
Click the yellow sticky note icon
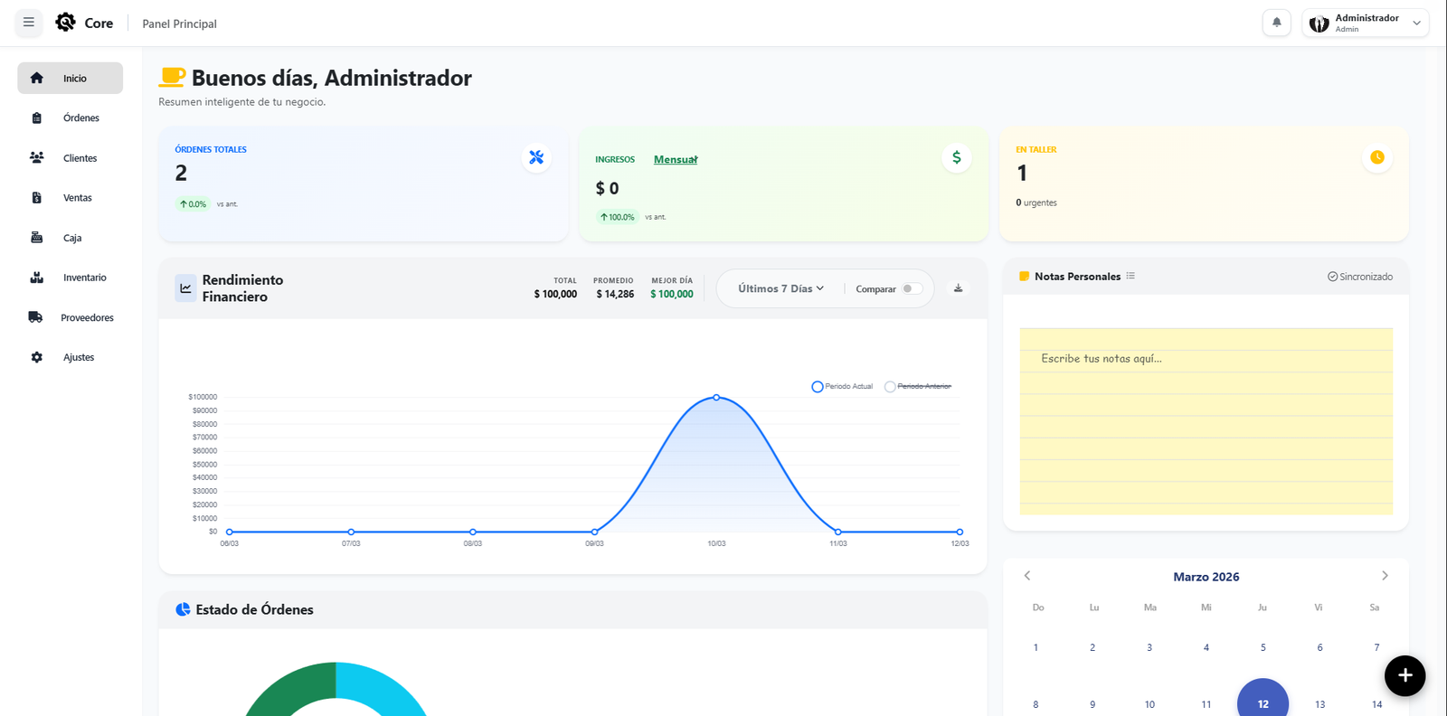point(1025,277)
